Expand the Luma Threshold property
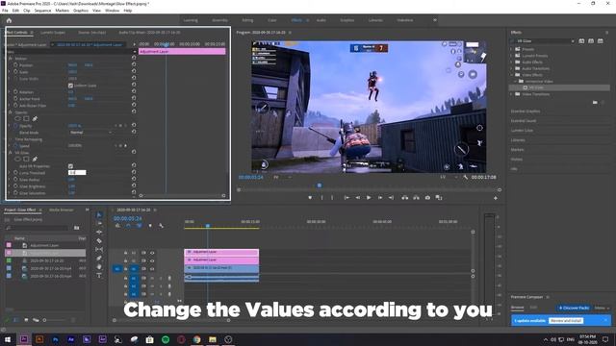Screen dimensions: 616x346 point(9,173)
